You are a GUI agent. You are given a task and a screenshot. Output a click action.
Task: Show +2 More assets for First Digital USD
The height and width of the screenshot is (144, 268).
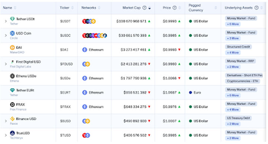[233, 67]
